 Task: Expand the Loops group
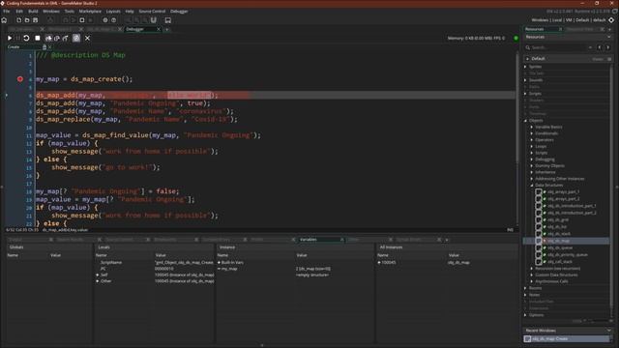tap(532, 146)
